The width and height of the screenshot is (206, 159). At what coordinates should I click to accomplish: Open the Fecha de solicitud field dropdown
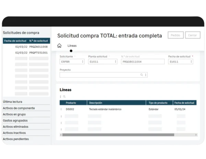pos(191,62)
